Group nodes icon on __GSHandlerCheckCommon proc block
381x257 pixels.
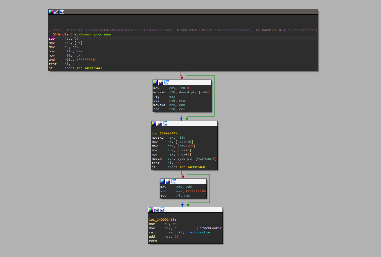[62, 12]
